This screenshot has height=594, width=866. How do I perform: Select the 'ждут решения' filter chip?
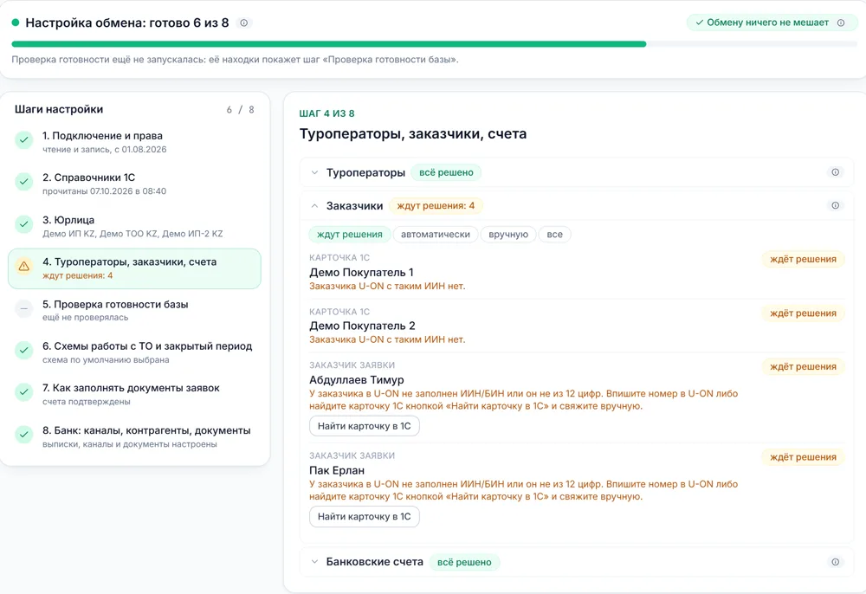coord(350,234)
